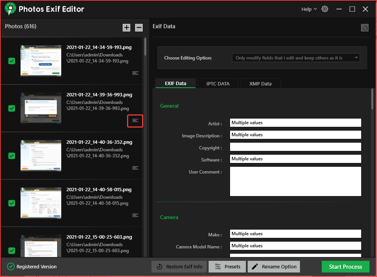Viewport: 377px width, 277px height.
Task: Open the highlighted hamburger menu for 14-39-36-993.png
Action: coord(135,121)
